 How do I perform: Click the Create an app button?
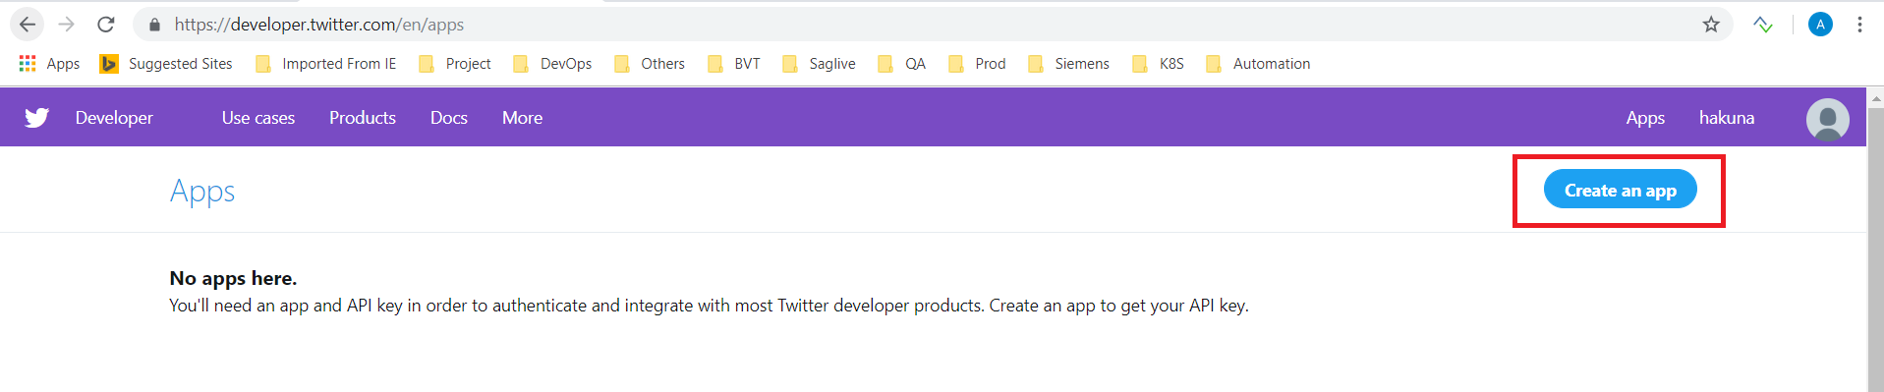click(x=1620, y=190)
